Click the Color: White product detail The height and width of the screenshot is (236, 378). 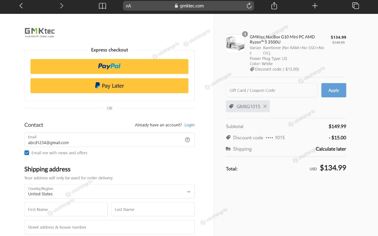tap(261, 64)
